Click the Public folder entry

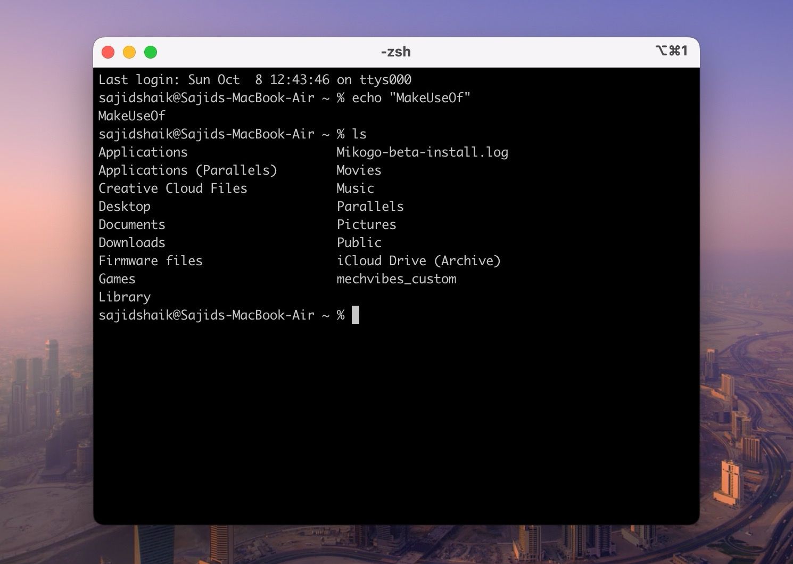pos(359,242)
